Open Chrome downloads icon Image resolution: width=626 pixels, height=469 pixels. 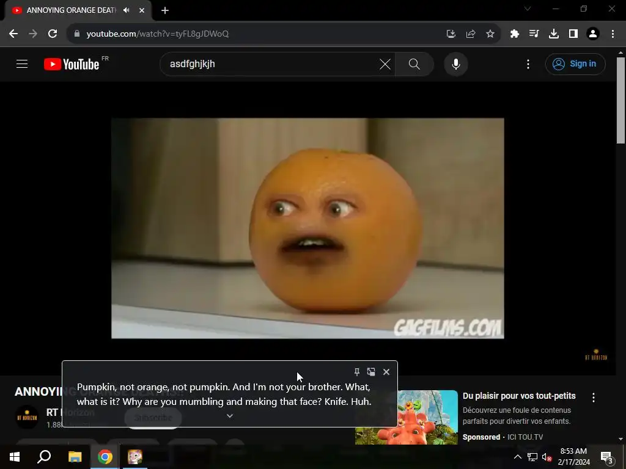point(554,34)
